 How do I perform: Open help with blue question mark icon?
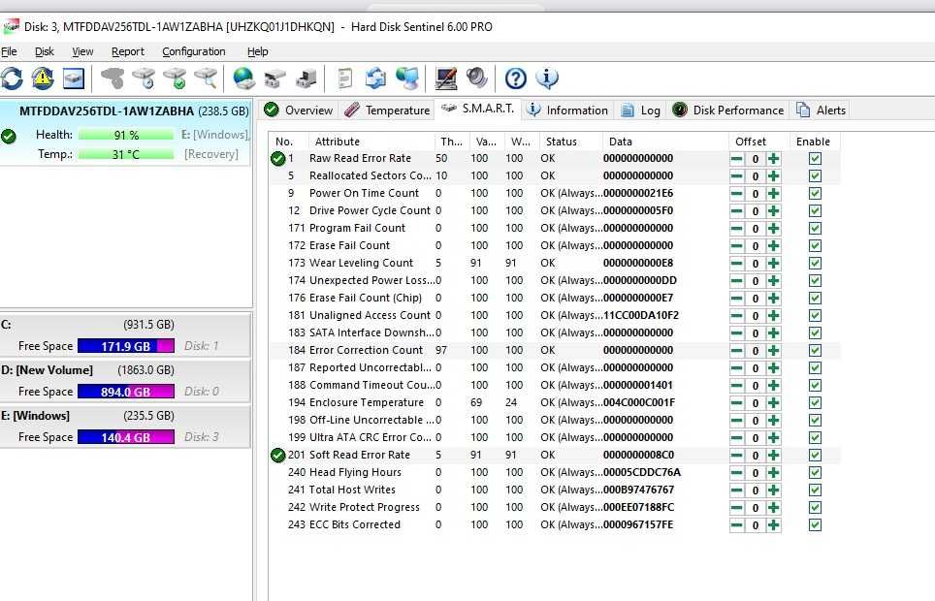pos(516,79)
